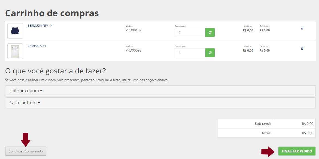Open the navy bermuda shorts thumbnail

coord(15,31)
